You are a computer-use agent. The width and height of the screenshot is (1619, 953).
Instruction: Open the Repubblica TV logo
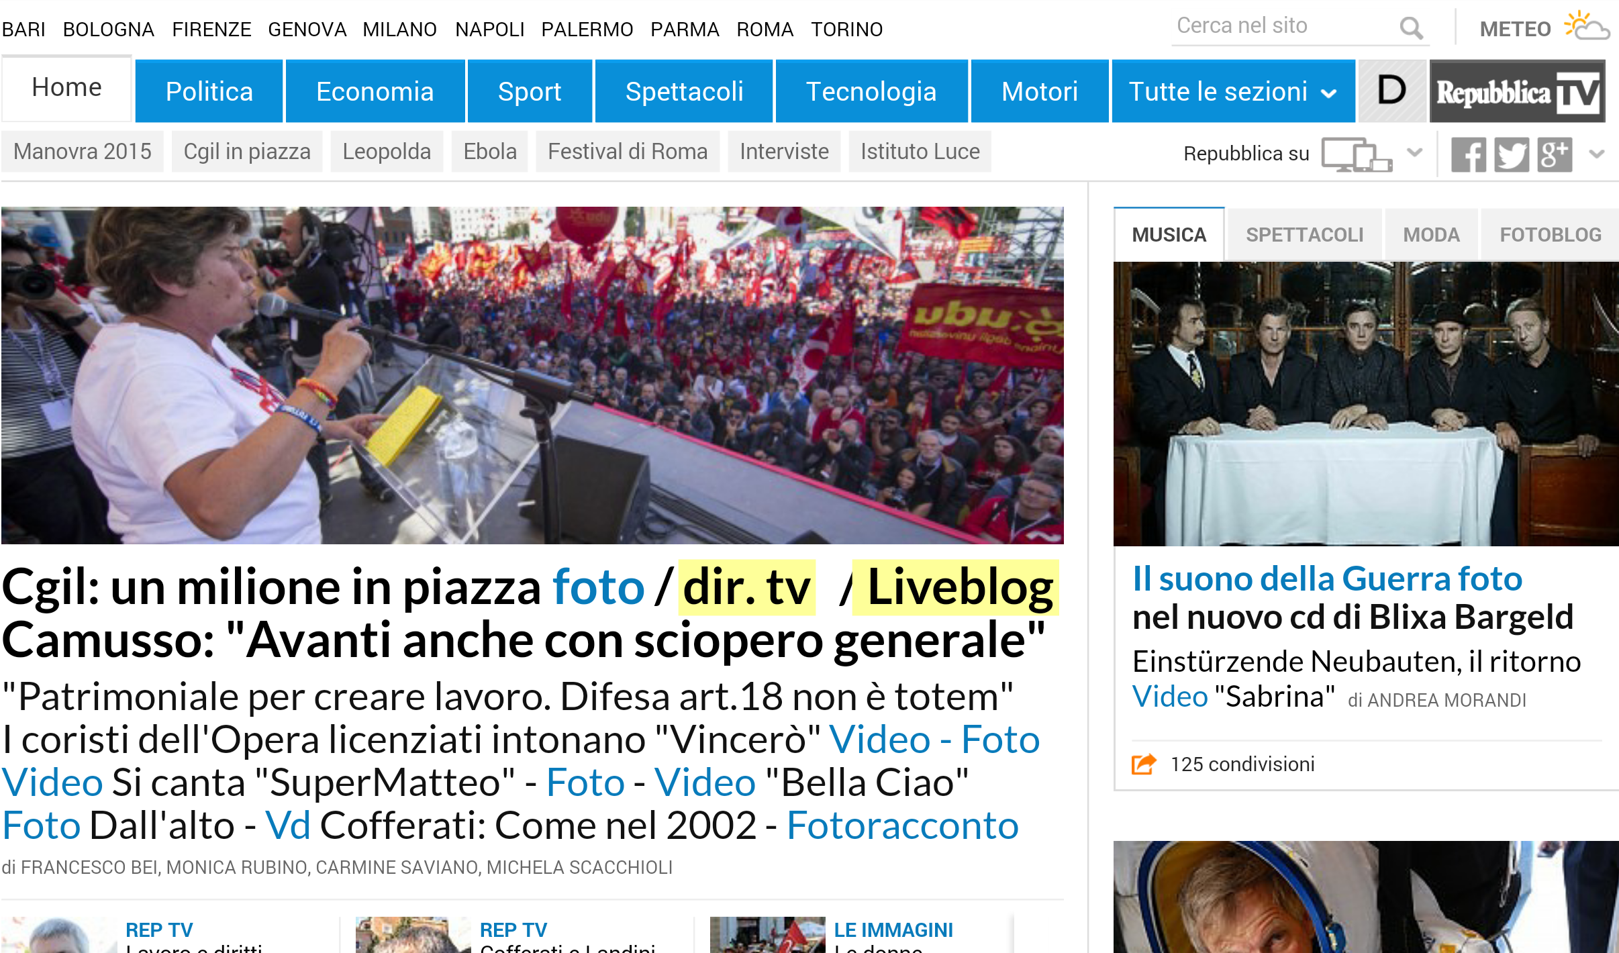coord(1517,91)
